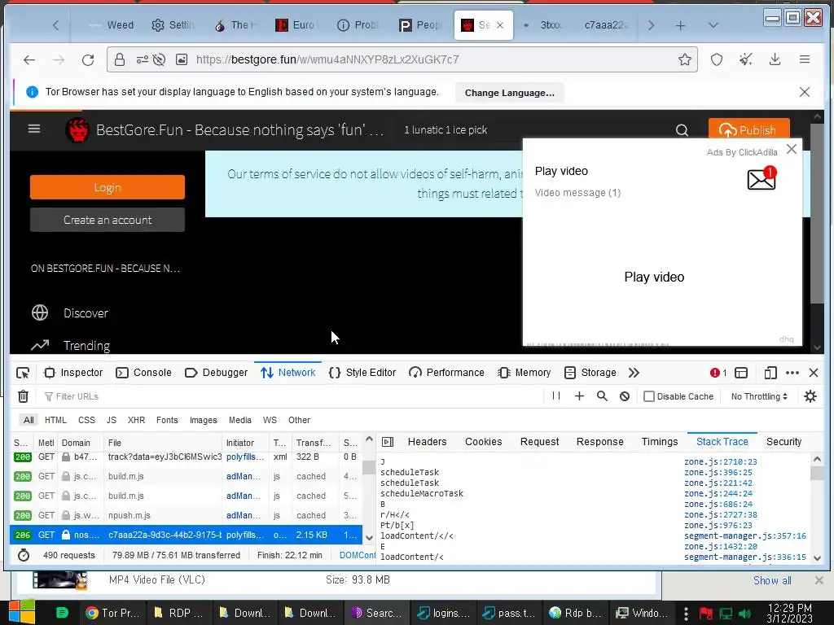Open the Debugger tab

point(216,373)
